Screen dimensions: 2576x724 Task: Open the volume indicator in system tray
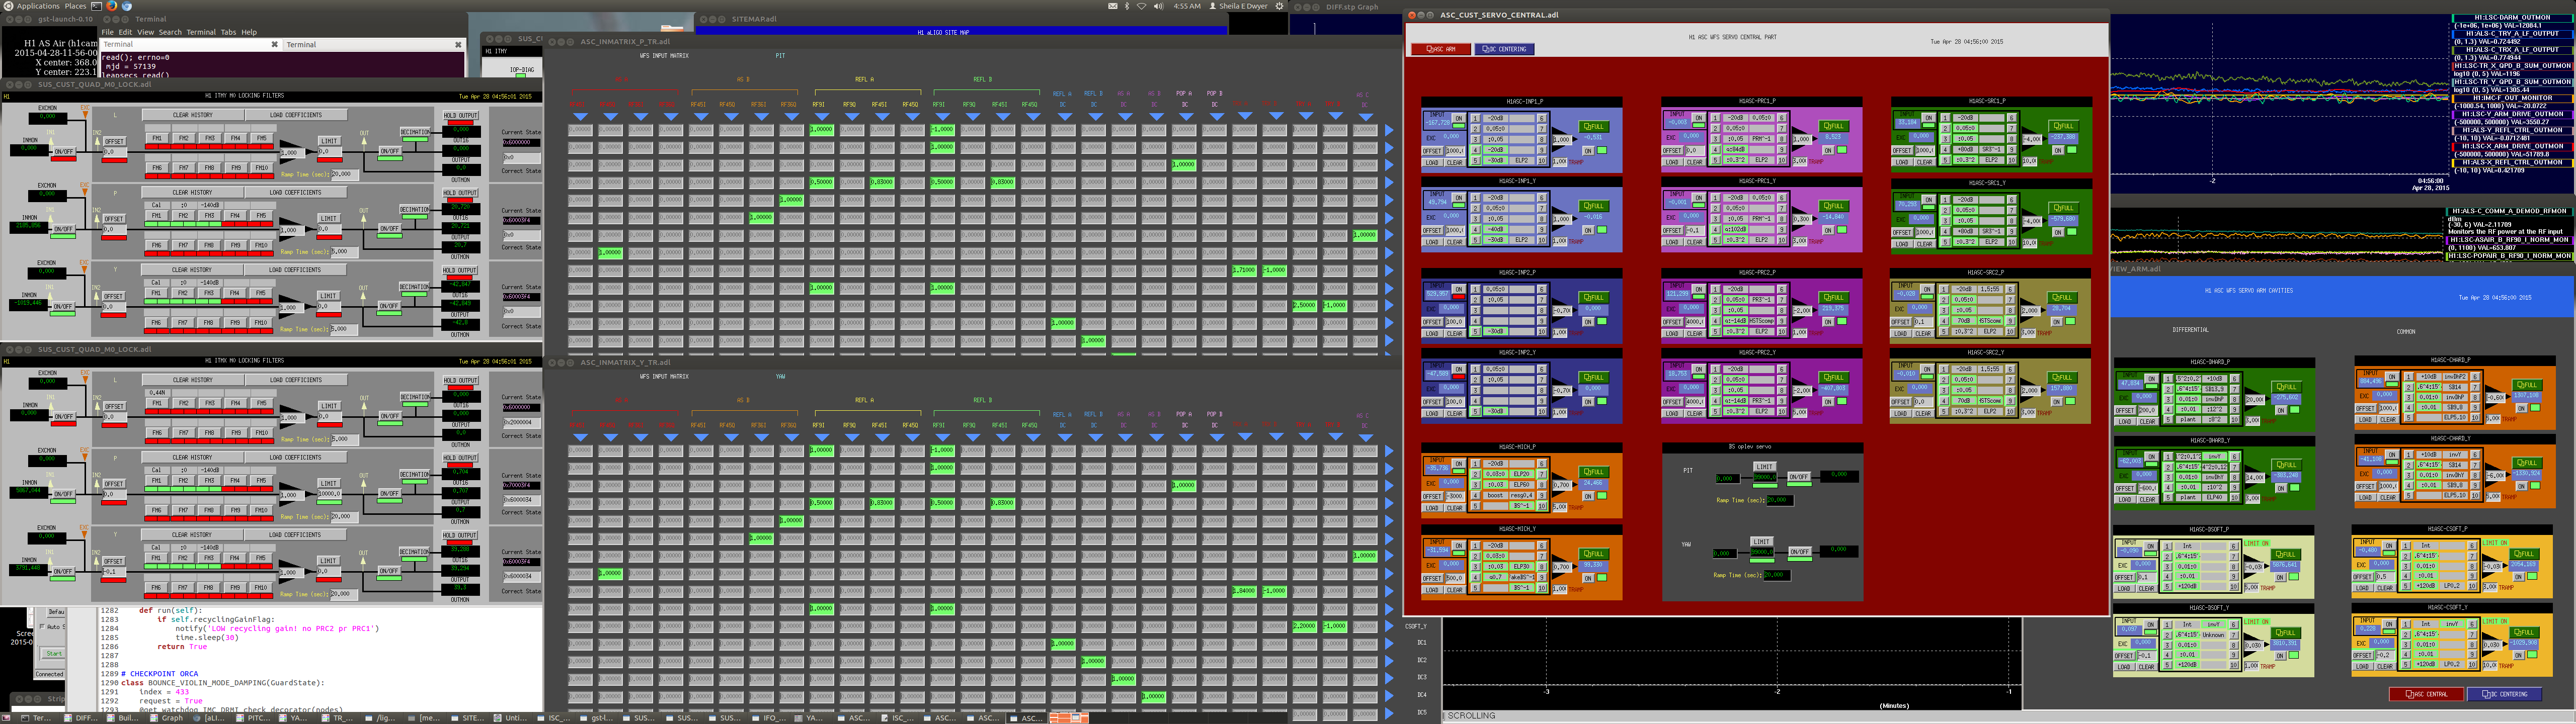1158,6
